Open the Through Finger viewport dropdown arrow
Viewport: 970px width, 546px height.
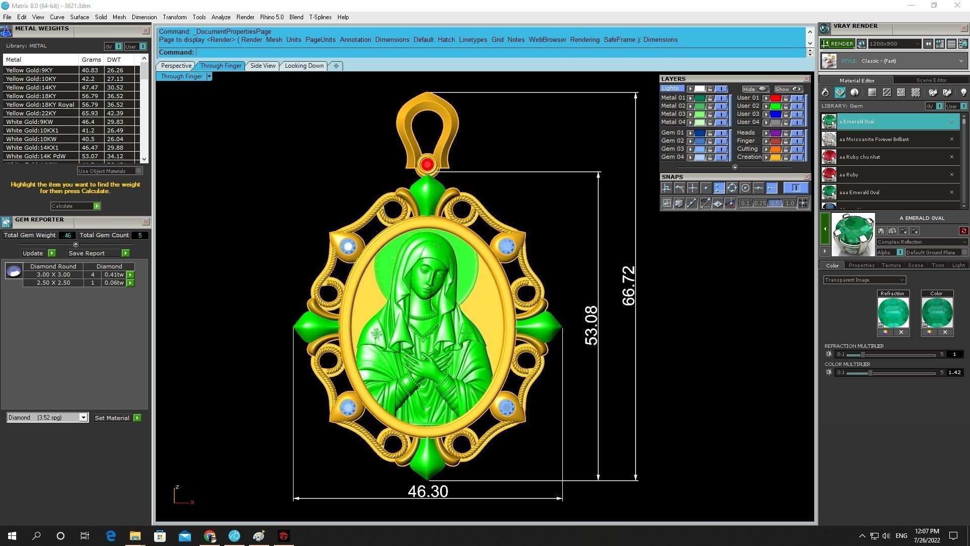209,76
